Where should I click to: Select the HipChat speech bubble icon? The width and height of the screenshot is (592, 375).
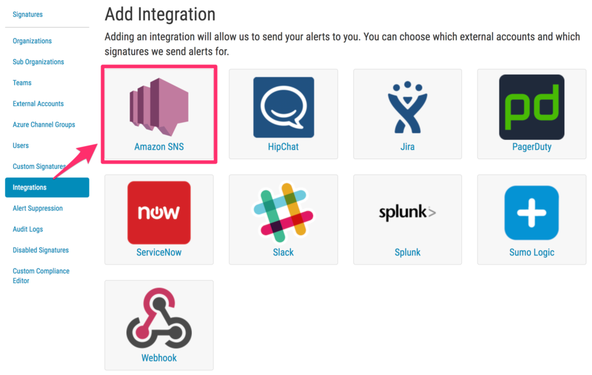(283, 107)
